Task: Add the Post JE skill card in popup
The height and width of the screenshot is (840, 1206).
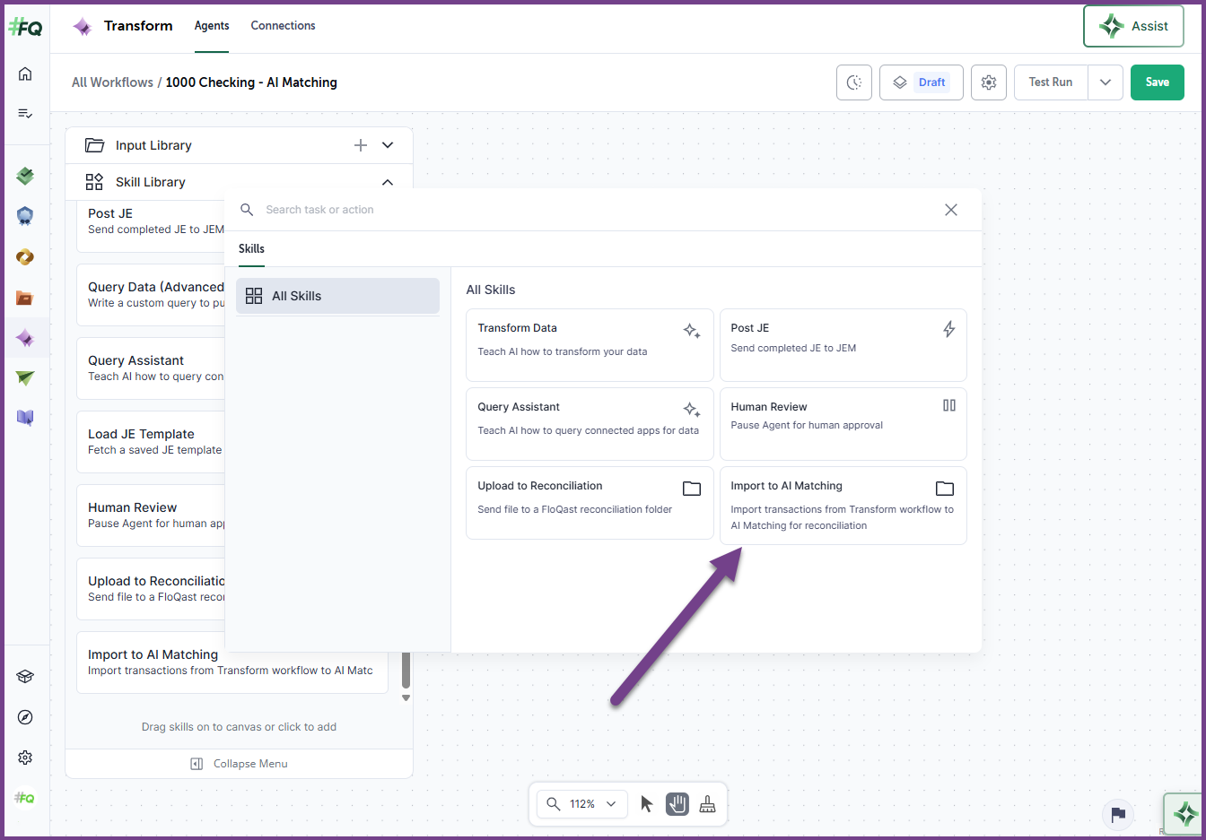Action: click(x=843, y=345)
